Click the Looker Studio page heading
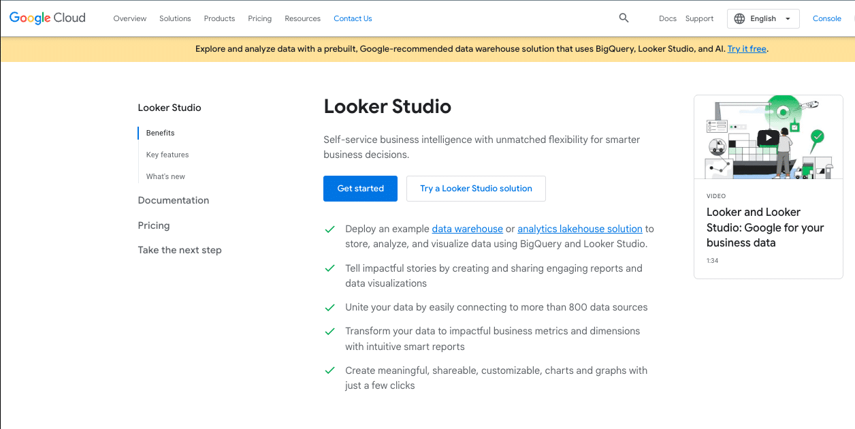Image resolution: width=855 pixels, height=429 pixels. pyautogui.click(x=387, y=106)
